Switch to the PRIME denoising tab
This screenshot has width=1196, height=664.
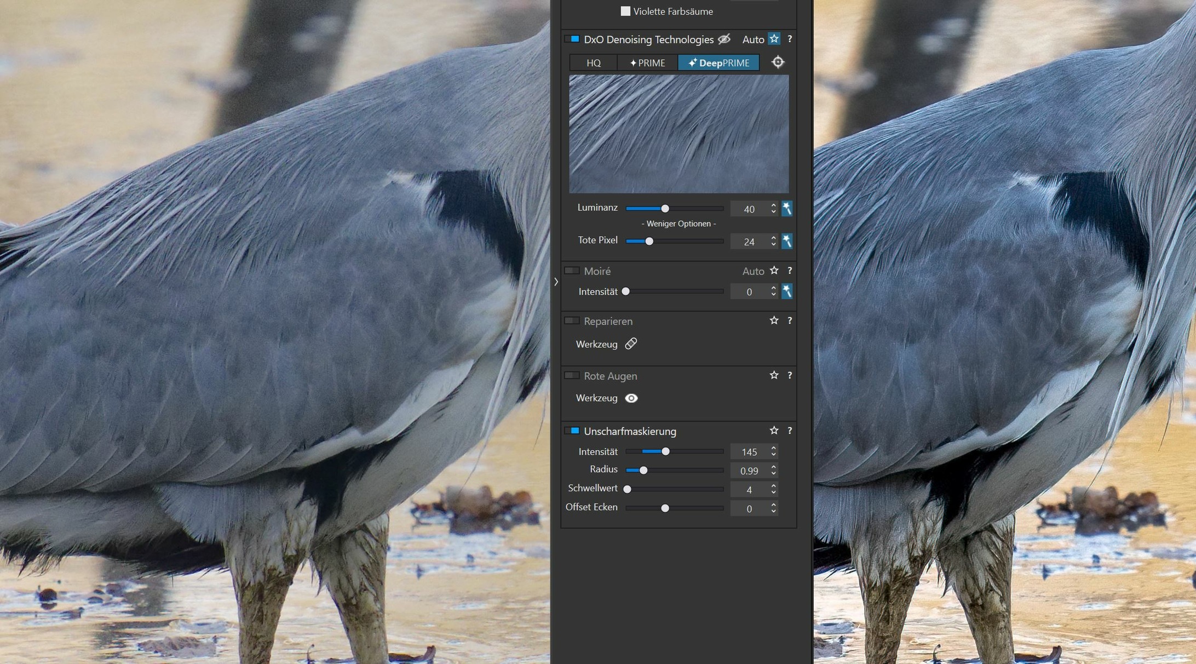pos(647,63)
